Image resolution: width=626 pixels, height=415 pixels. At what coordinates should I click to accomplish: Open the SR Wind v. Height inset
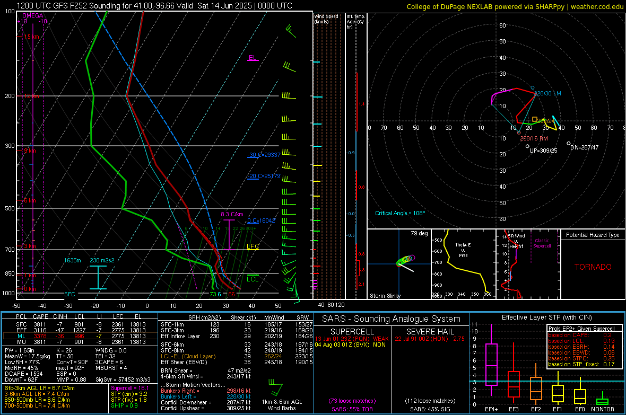click(x=528, y=264)
